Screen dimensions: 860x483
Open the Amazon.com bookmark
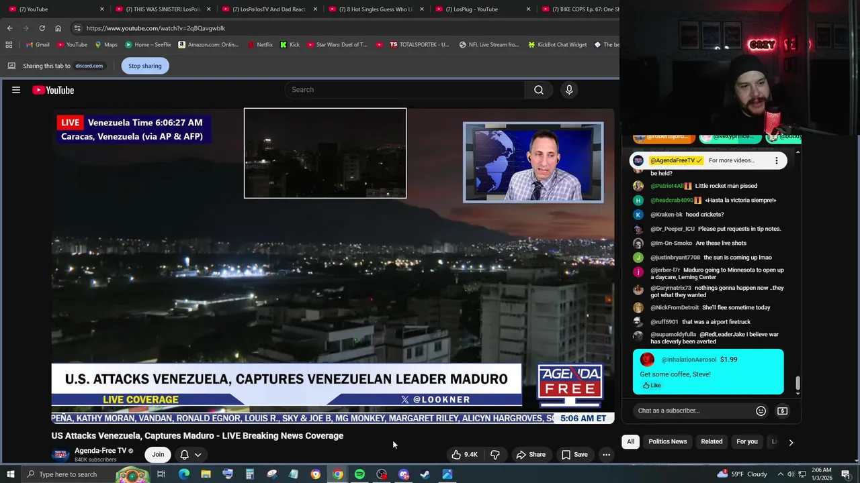[208, 45]
